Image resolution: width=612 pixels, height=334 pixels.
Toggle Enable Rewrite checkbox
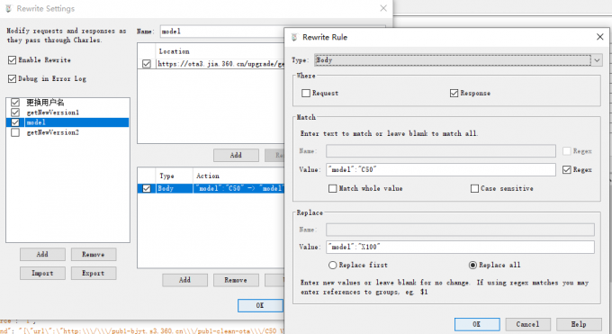pos(12,59)
